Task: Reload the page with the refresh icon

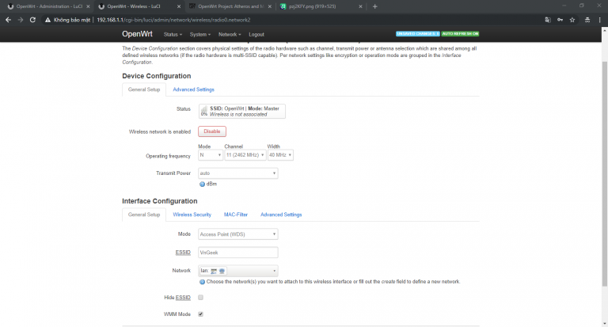Action: tap(32, 20)
